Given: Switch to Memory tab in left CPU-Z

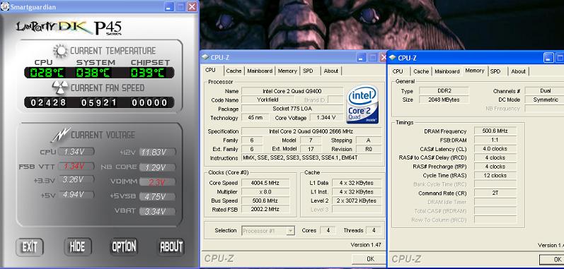Looking at the screenshot, I should pyautogui.click(x=287, y=71).
